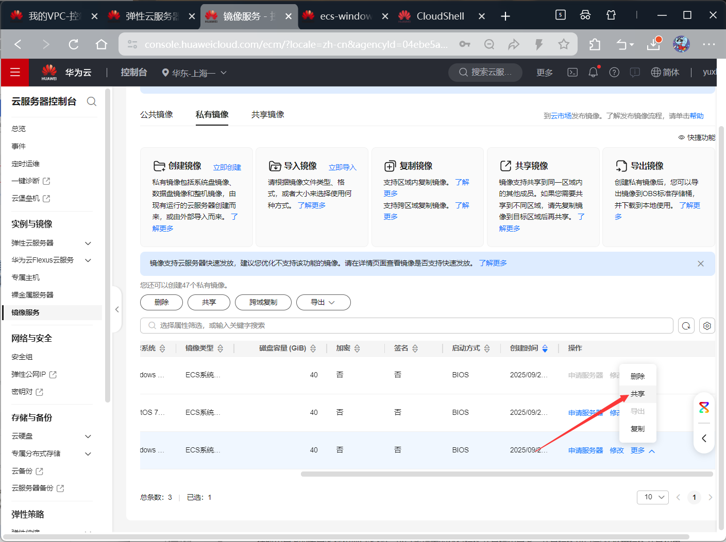
Task: Go to page 1 in pagination
Action: pos(694,497)
